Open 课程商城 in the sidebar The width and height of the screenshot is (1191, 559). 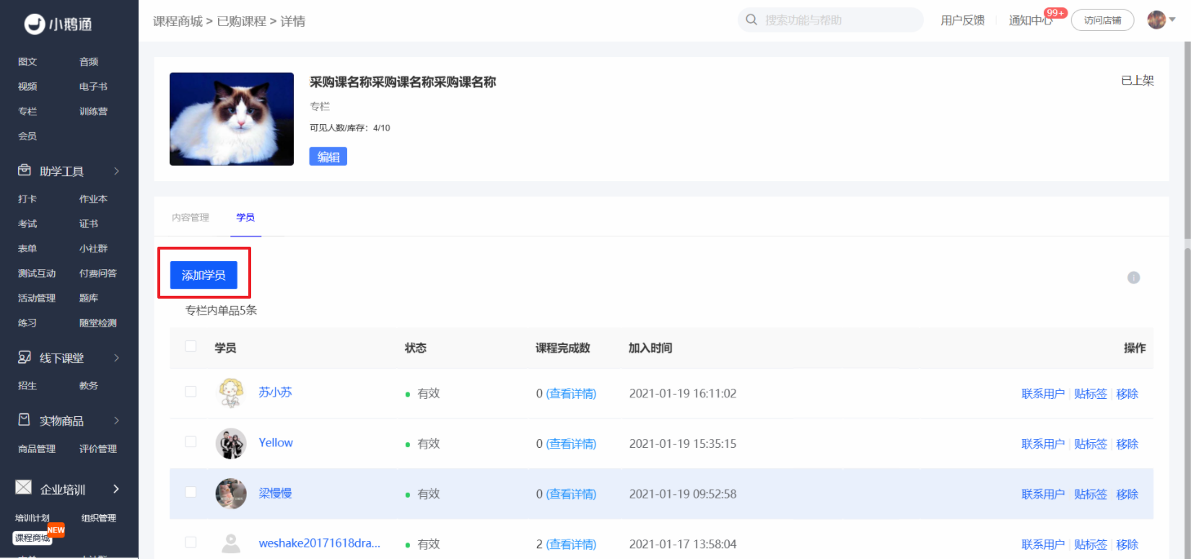point(32,538)
